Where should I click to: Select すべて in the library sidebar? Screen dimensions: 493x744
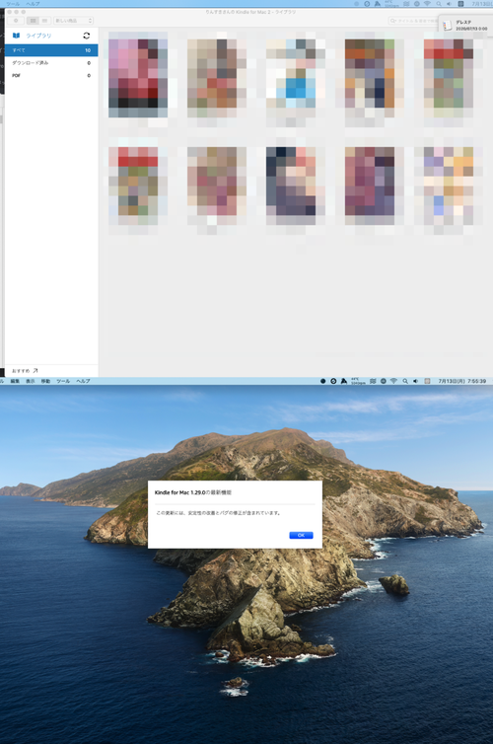tap(51, 50)
